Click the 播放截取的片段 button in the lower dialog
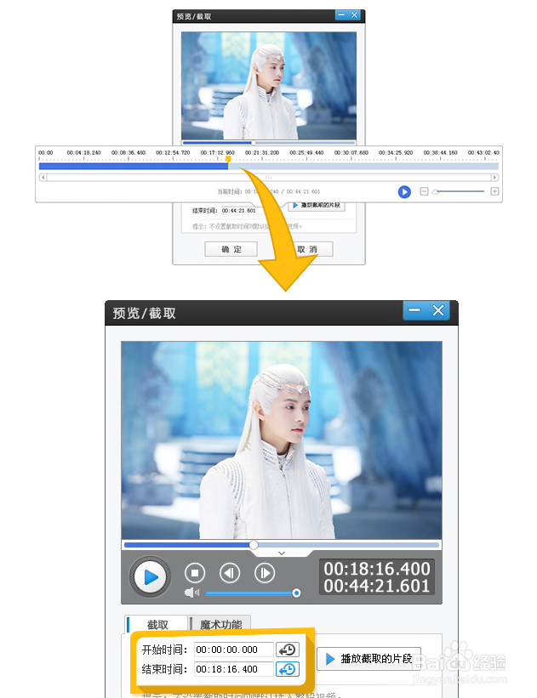The image size is (537, 698). [368, 659]
